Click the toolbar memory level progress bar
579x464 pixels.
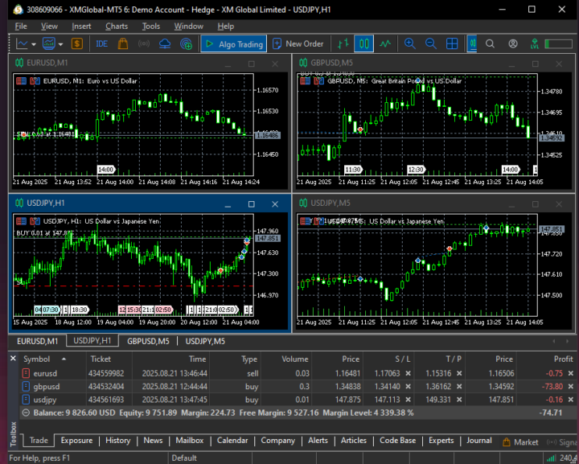click(x=559, y=44)
